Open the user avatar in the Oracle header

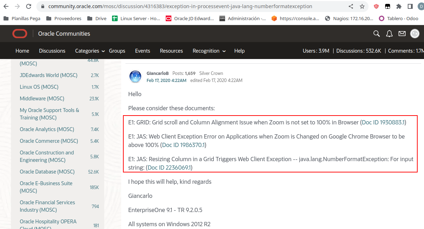coord(414,34)
